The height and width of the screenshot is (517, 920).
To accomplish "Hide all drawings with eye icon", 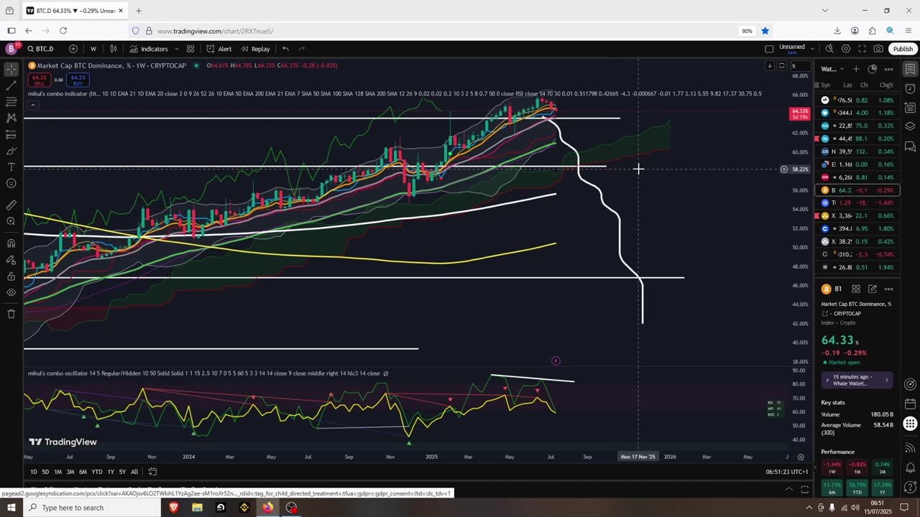I will click(x=11, y=292).
